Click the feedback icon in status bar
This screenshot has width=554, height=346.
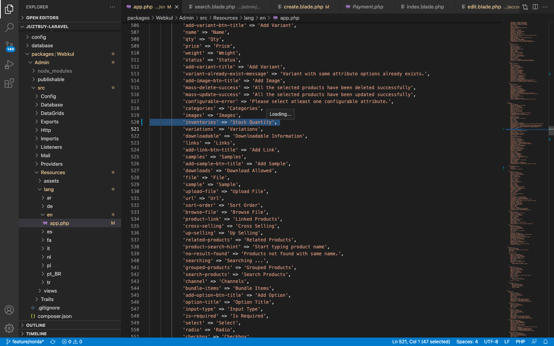(534, 342)
